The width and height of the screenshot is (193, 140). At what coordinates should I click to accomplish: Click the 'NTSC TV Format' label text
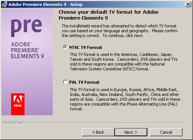pos(86,47)
